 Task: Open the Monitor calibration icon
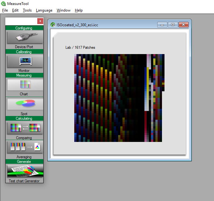(x=25, y=61)
